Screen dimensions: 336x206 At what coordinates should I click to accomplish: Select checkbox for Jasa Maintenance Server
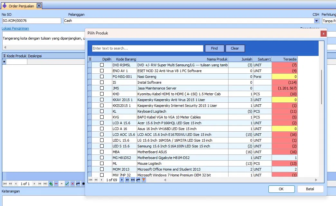tap(102, 88)
